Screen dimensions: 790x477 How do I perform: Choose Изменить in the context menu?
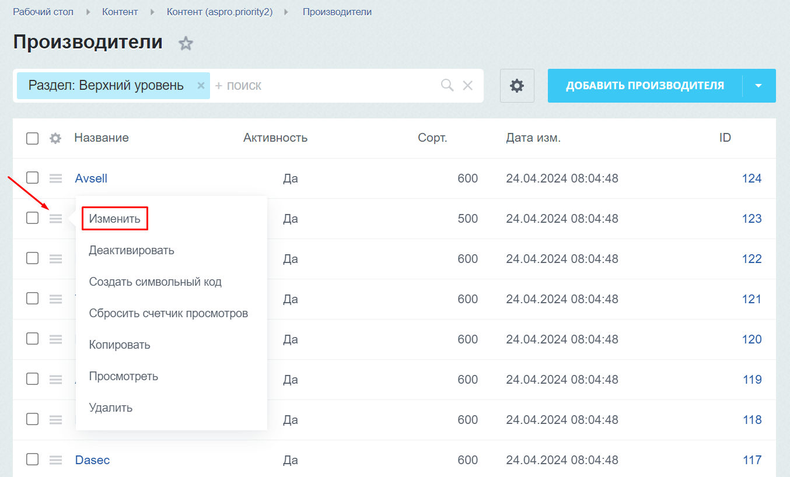coord(115,219)
